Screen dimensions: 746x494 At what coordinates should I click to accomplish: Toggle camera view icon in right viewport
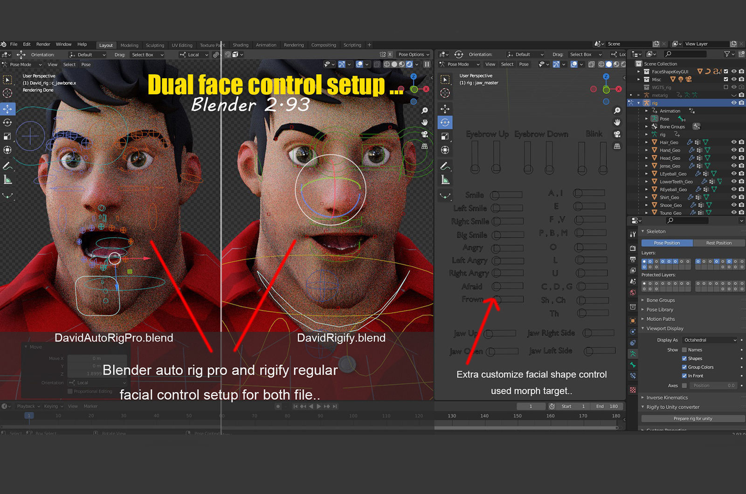point(617,134)
